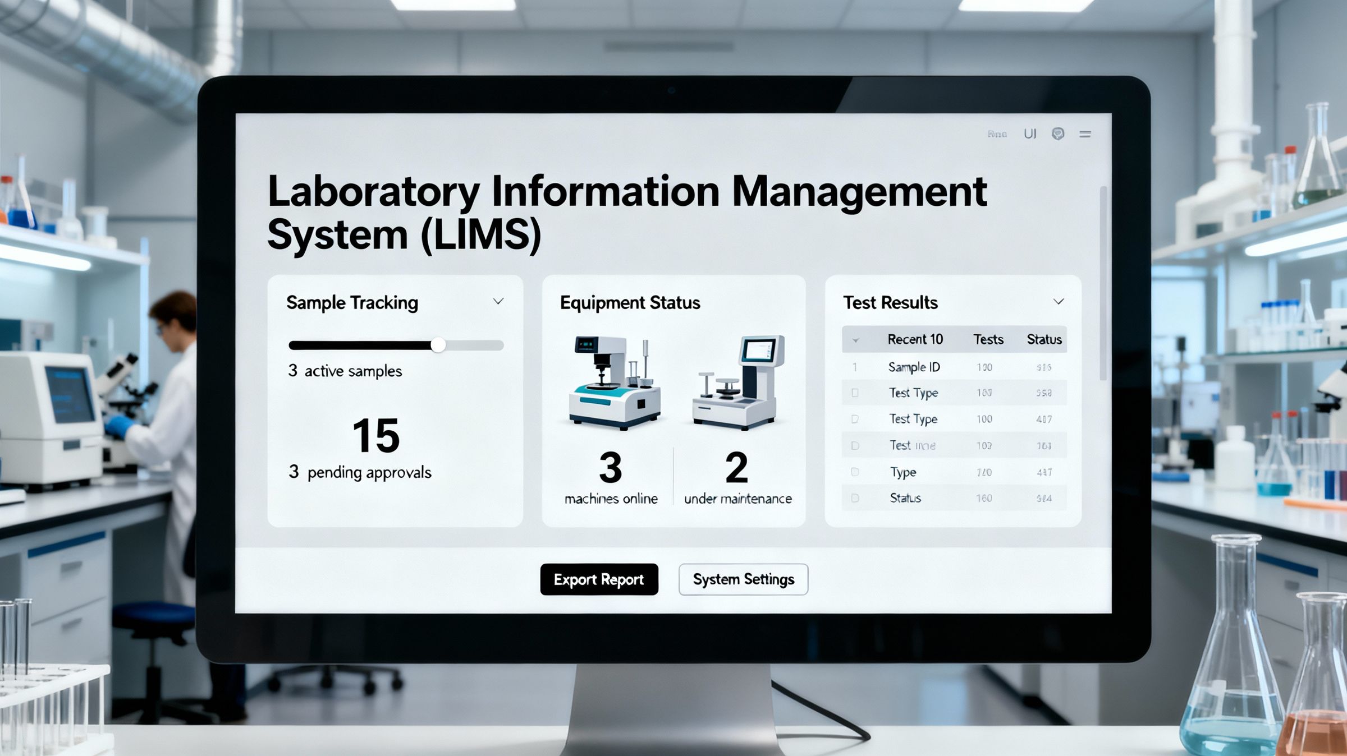
Task: Click the shield badge icon in header
Action: (x=1058, y=133)
